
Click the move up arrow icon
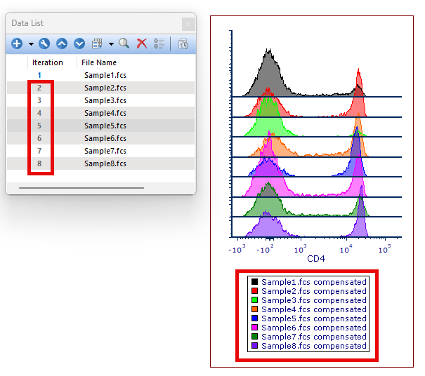pyautogui.click(x=62, y=44)
